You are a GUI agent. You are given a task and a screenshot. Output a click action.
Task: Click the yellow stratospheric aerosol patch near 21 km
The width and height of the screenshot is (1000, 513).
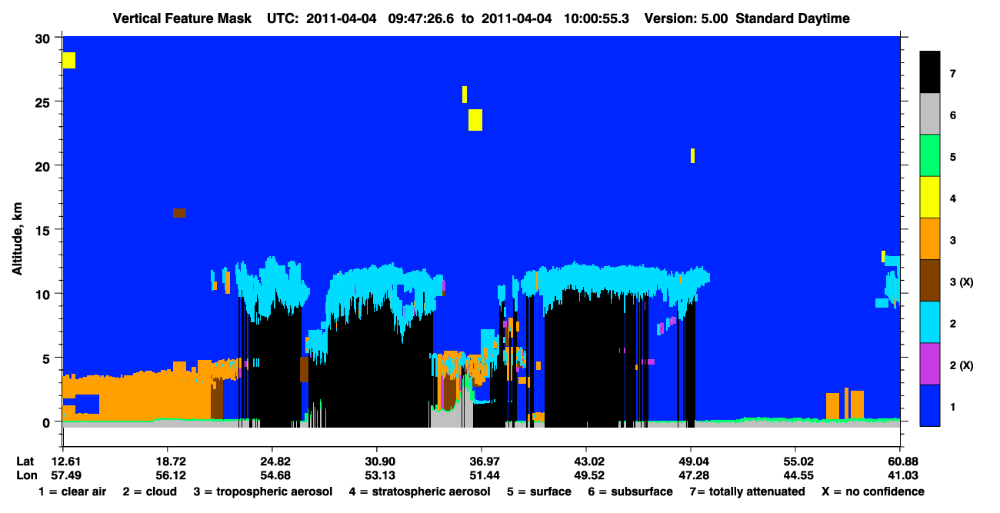[x=692, y=155]
